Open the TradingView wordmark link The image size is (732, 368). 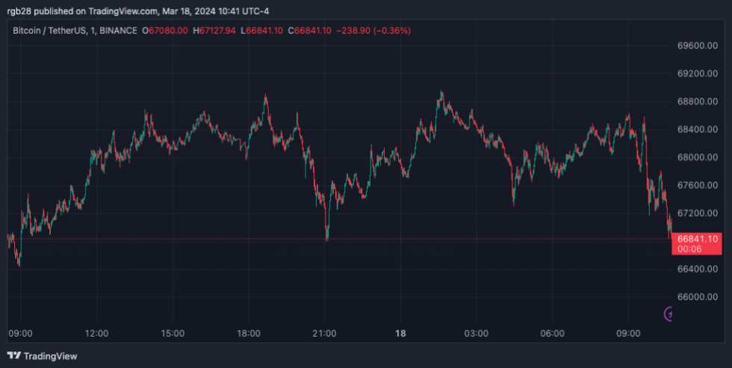click(50, 356)
